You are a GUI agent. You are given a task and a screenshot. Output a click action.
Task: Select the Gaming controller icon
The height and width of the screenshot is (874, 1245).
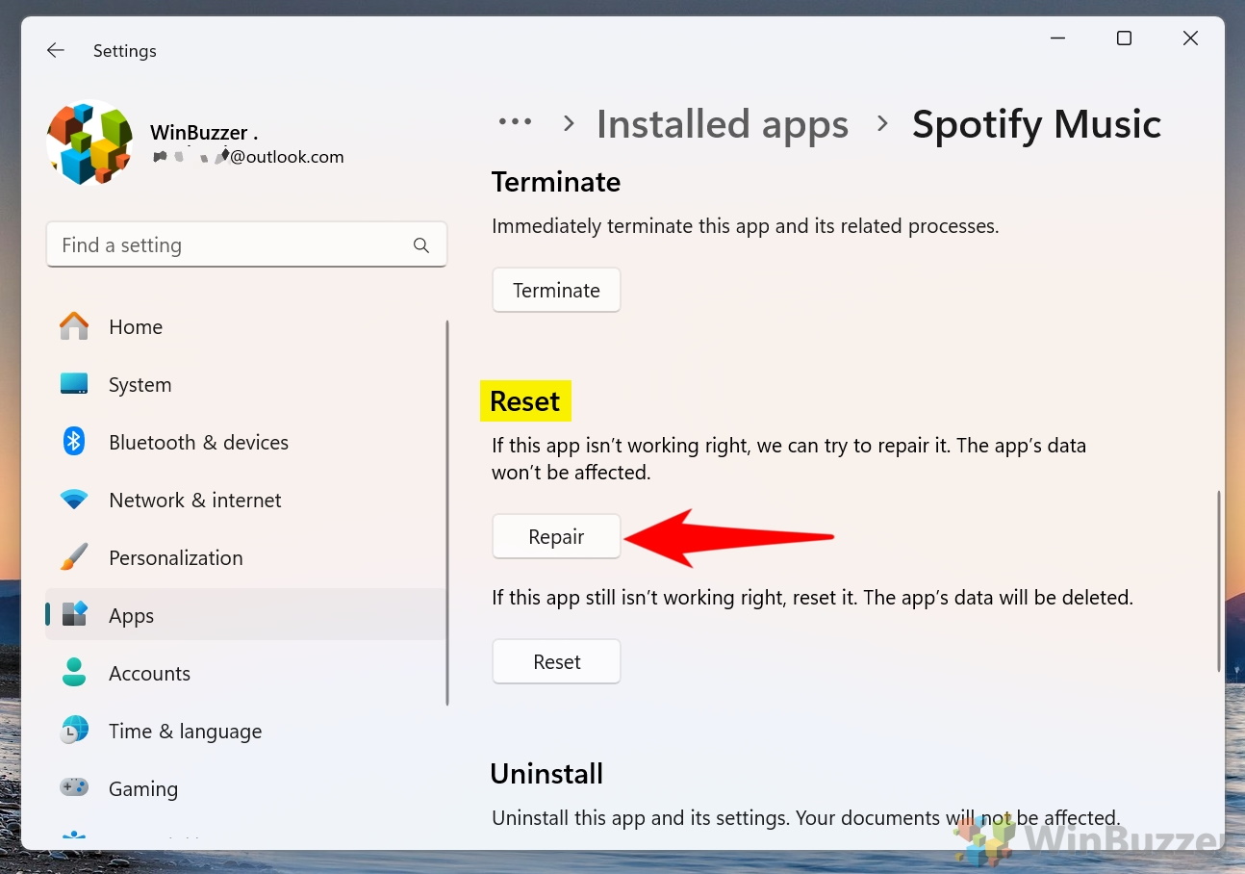[74, 788]
